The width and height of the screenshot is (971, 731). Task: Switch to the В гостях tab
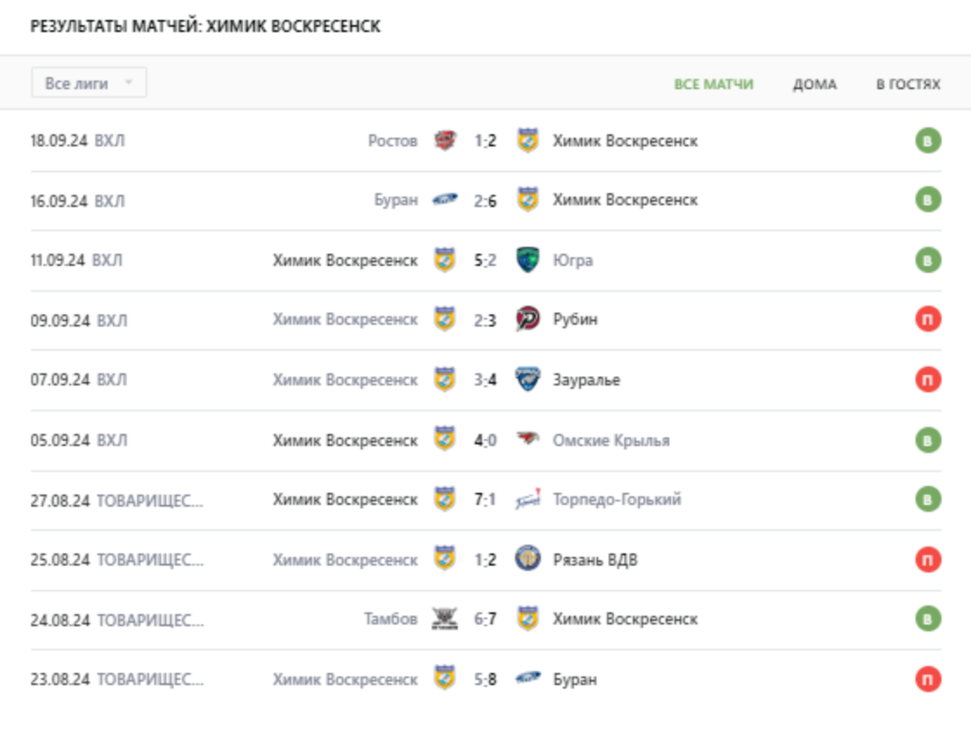point(908,84)
